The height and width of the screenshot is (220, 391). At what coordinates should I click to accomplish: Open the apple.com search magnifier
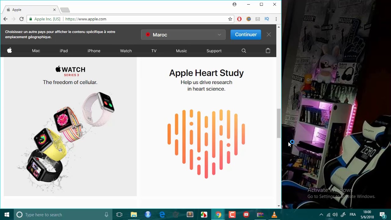pos(244,51)
